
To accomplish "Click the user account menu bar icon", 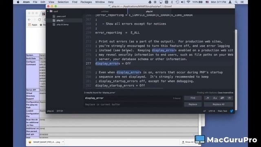I will pyautogui.click(x=230, y=2).
